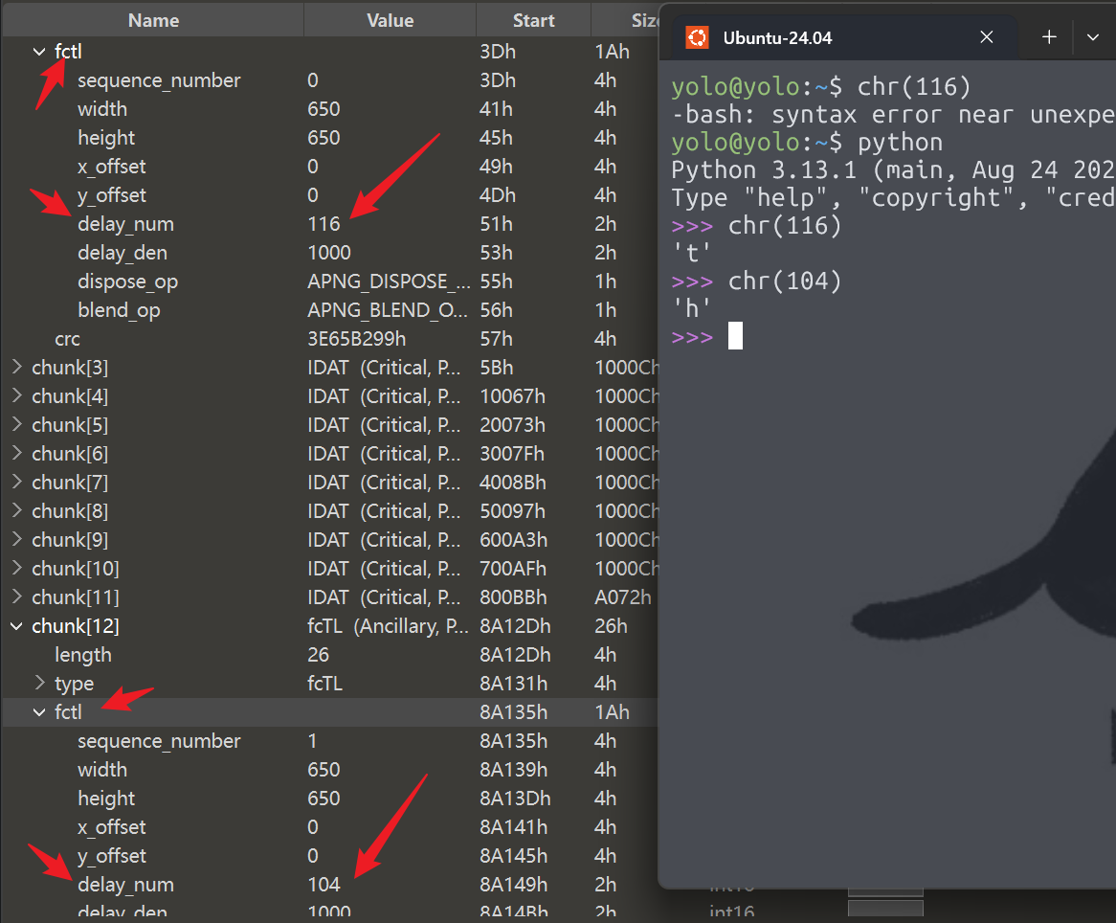Expand the type field under chunk[12]
1116x923 pixels.
[x=39, y=684]
